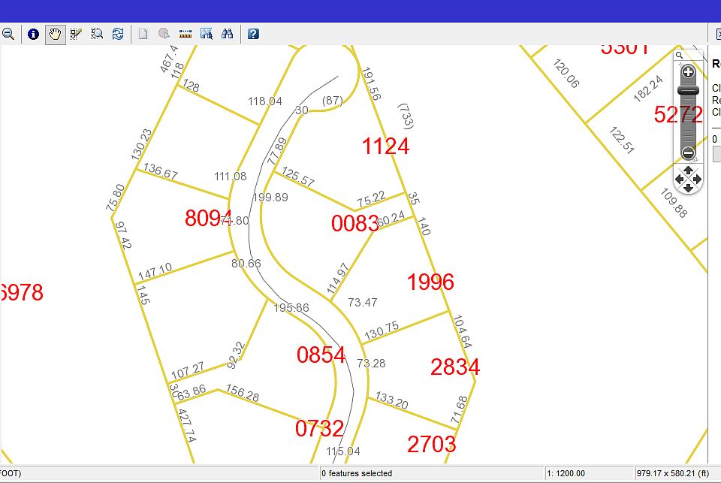Click dimension label 156.28
721x483 pixels.
tap(243, 394)
